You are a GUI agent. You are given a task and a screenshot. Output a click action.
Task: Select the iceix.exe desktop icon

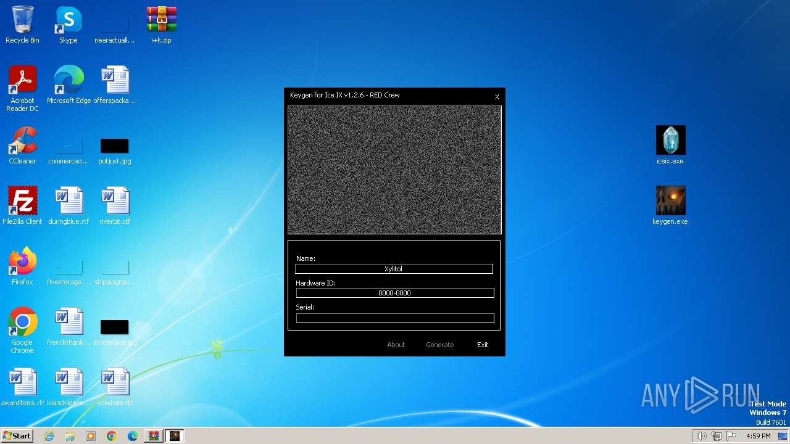[670, 146]
